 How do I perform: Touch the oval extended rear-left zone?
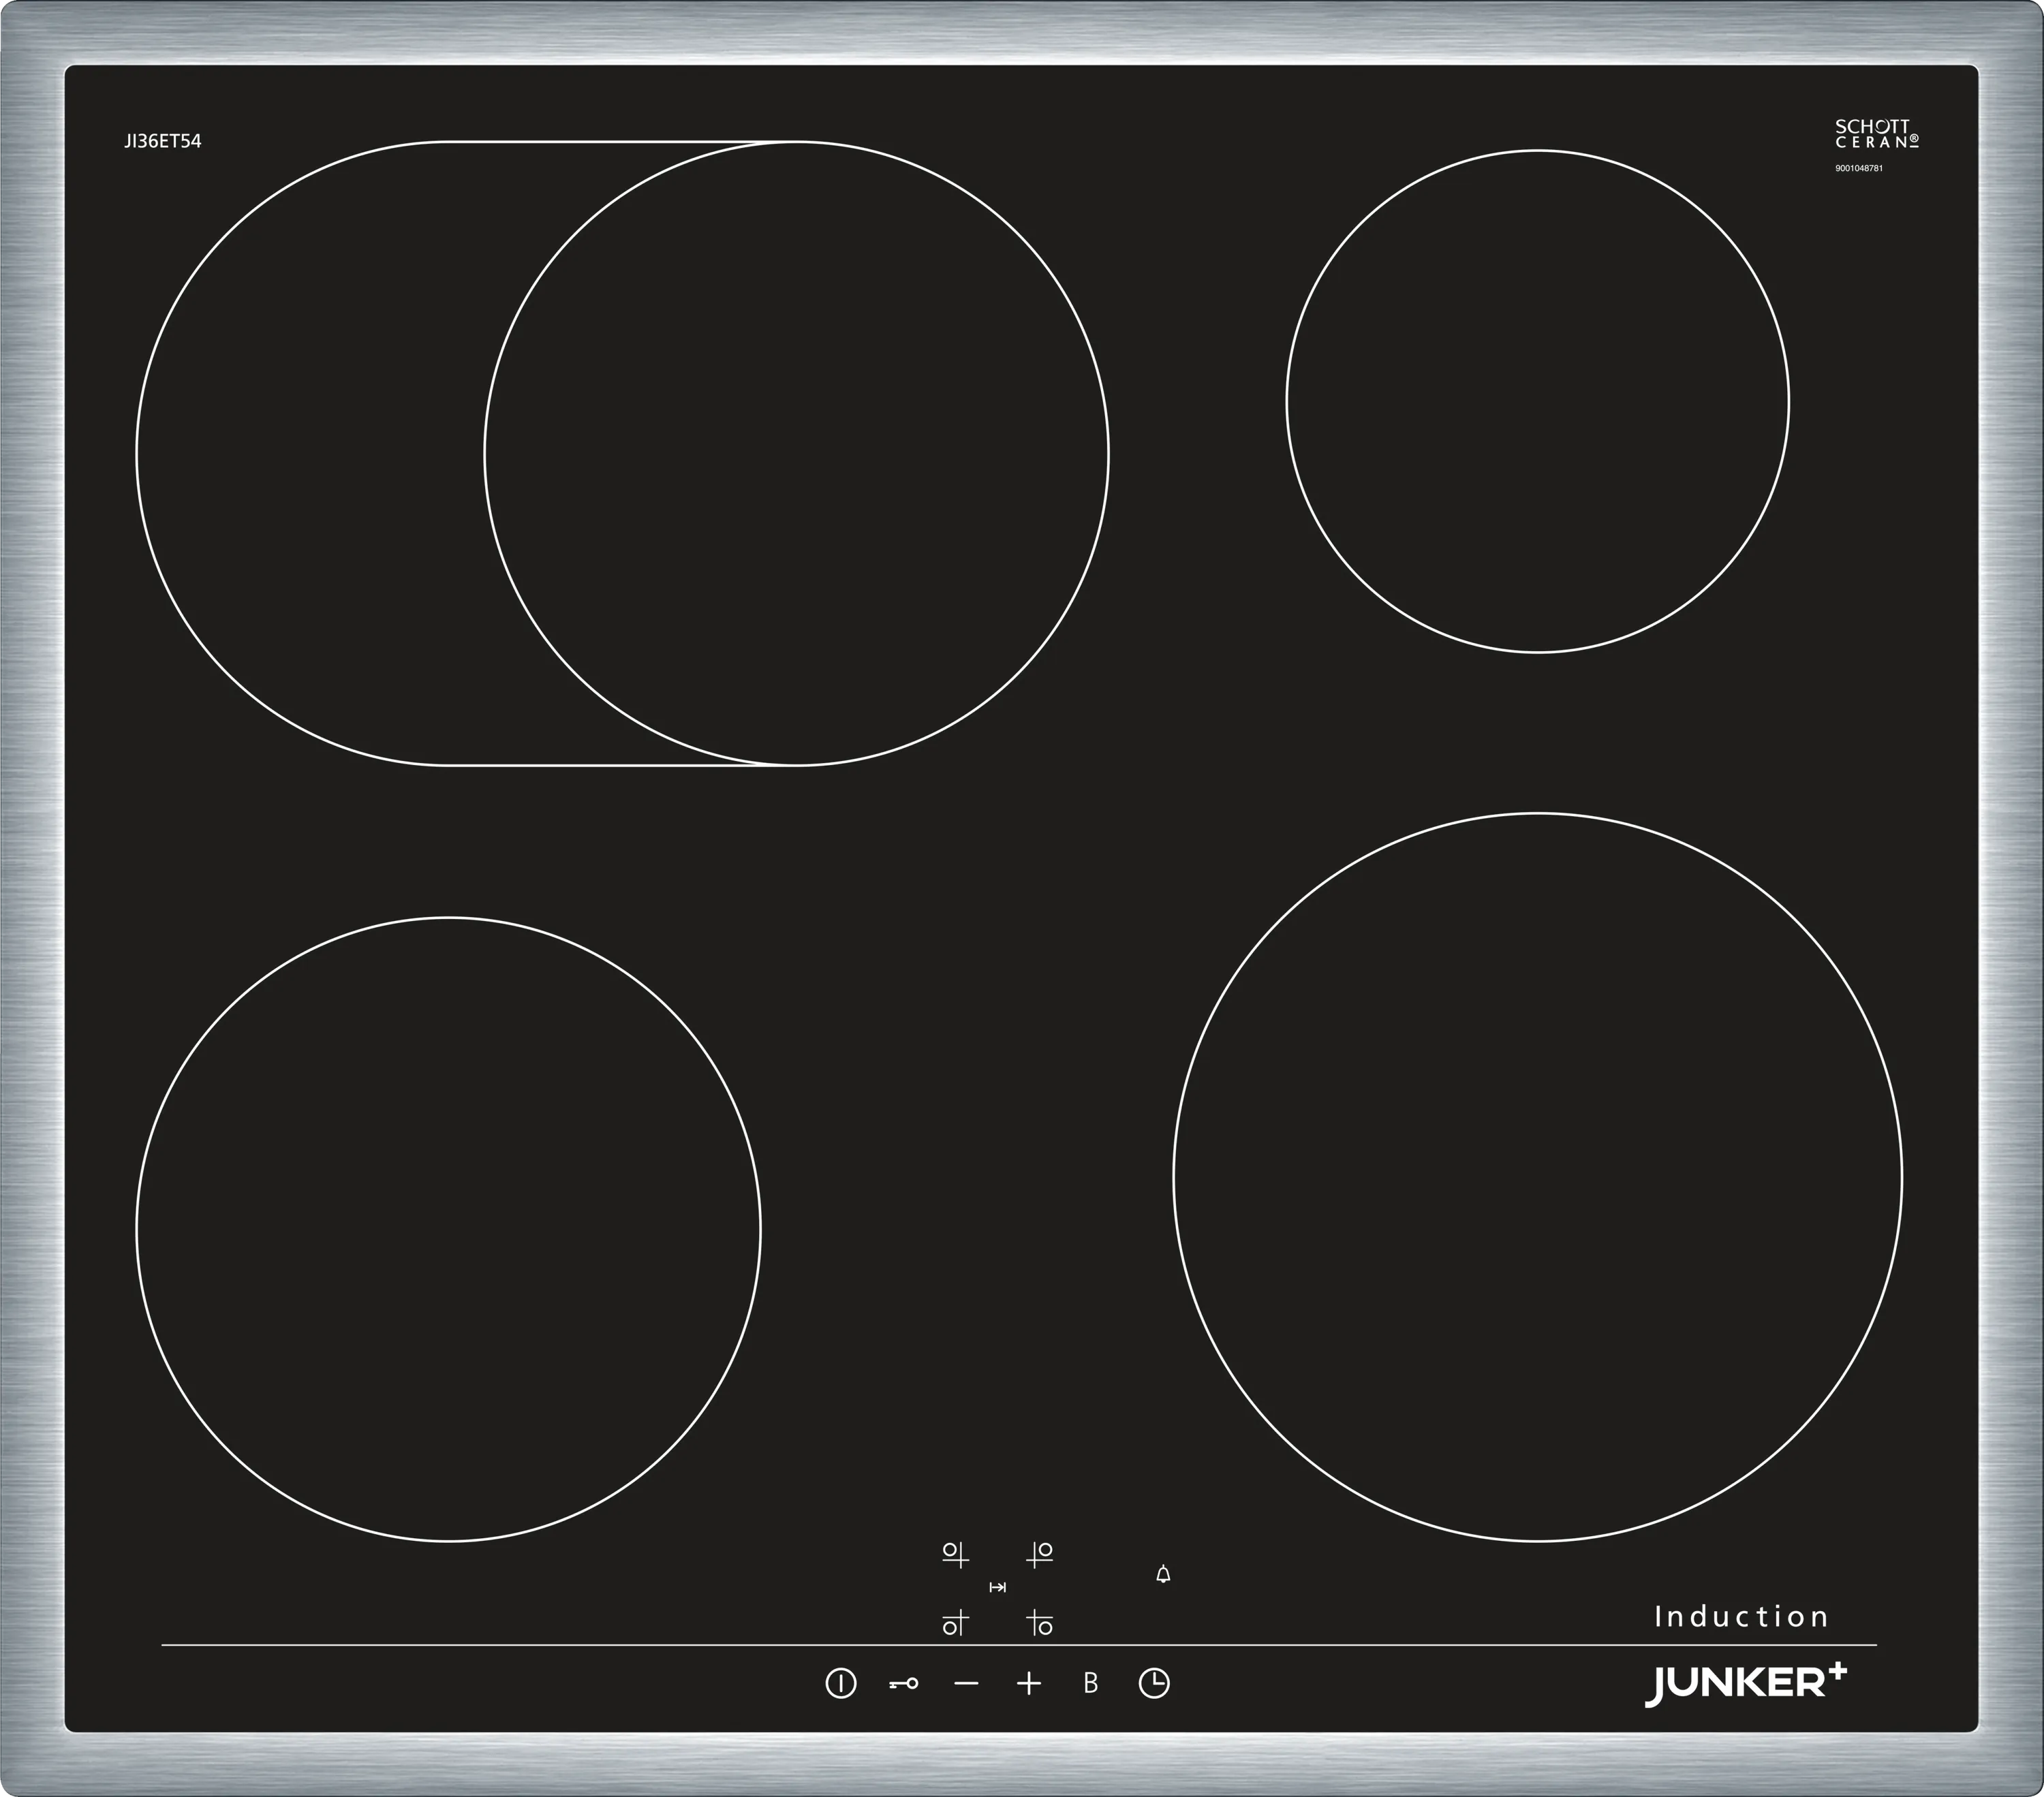tap(622, 453)
